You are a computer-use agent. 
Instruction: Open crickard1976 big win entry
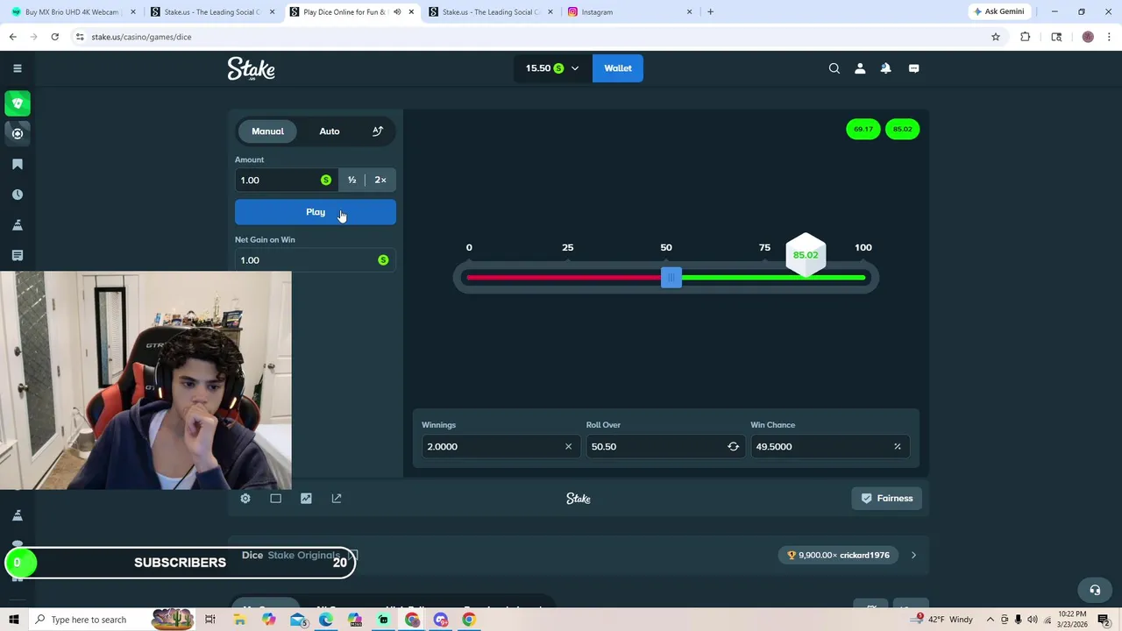[838, 555]
